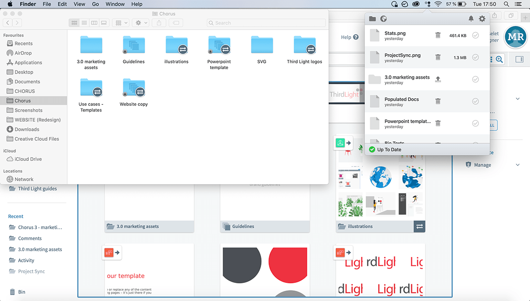Open Comments in Chorus Recent list
Viewport: 530px width, 301px height.
[x=30, y=238]
